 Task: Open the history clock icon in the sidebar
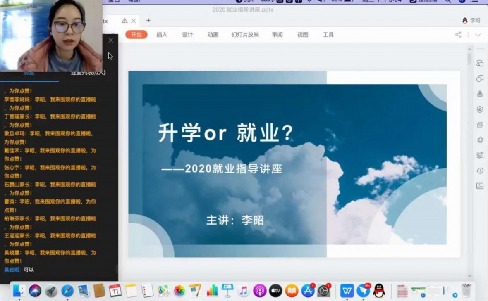480,171
